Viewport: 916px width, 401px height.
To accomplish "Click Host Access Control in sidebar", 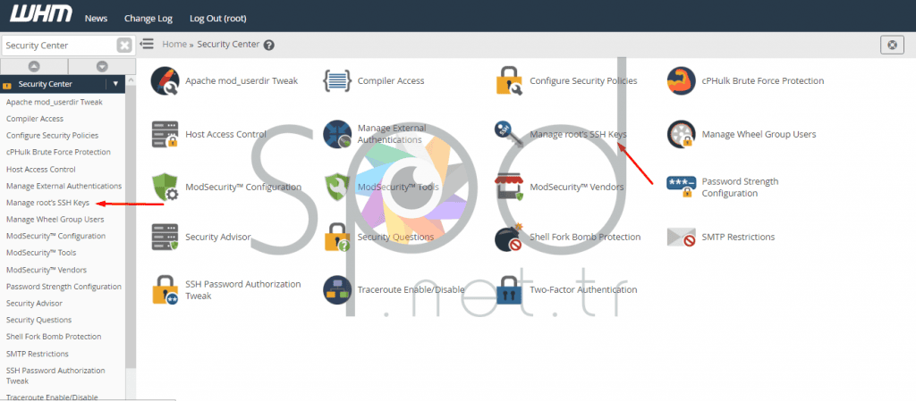I will coord(41,170).
